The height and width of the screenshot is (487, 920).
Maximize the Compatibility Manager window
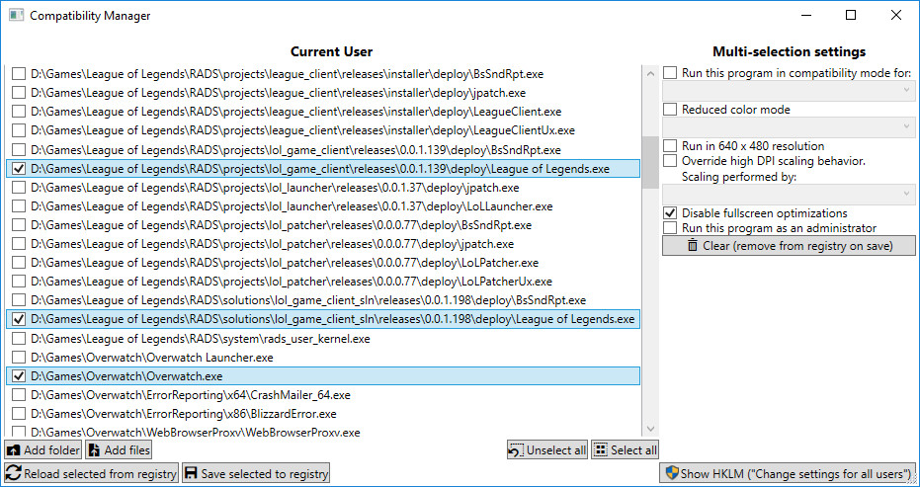pyautogui.click(x=850, y=15)
